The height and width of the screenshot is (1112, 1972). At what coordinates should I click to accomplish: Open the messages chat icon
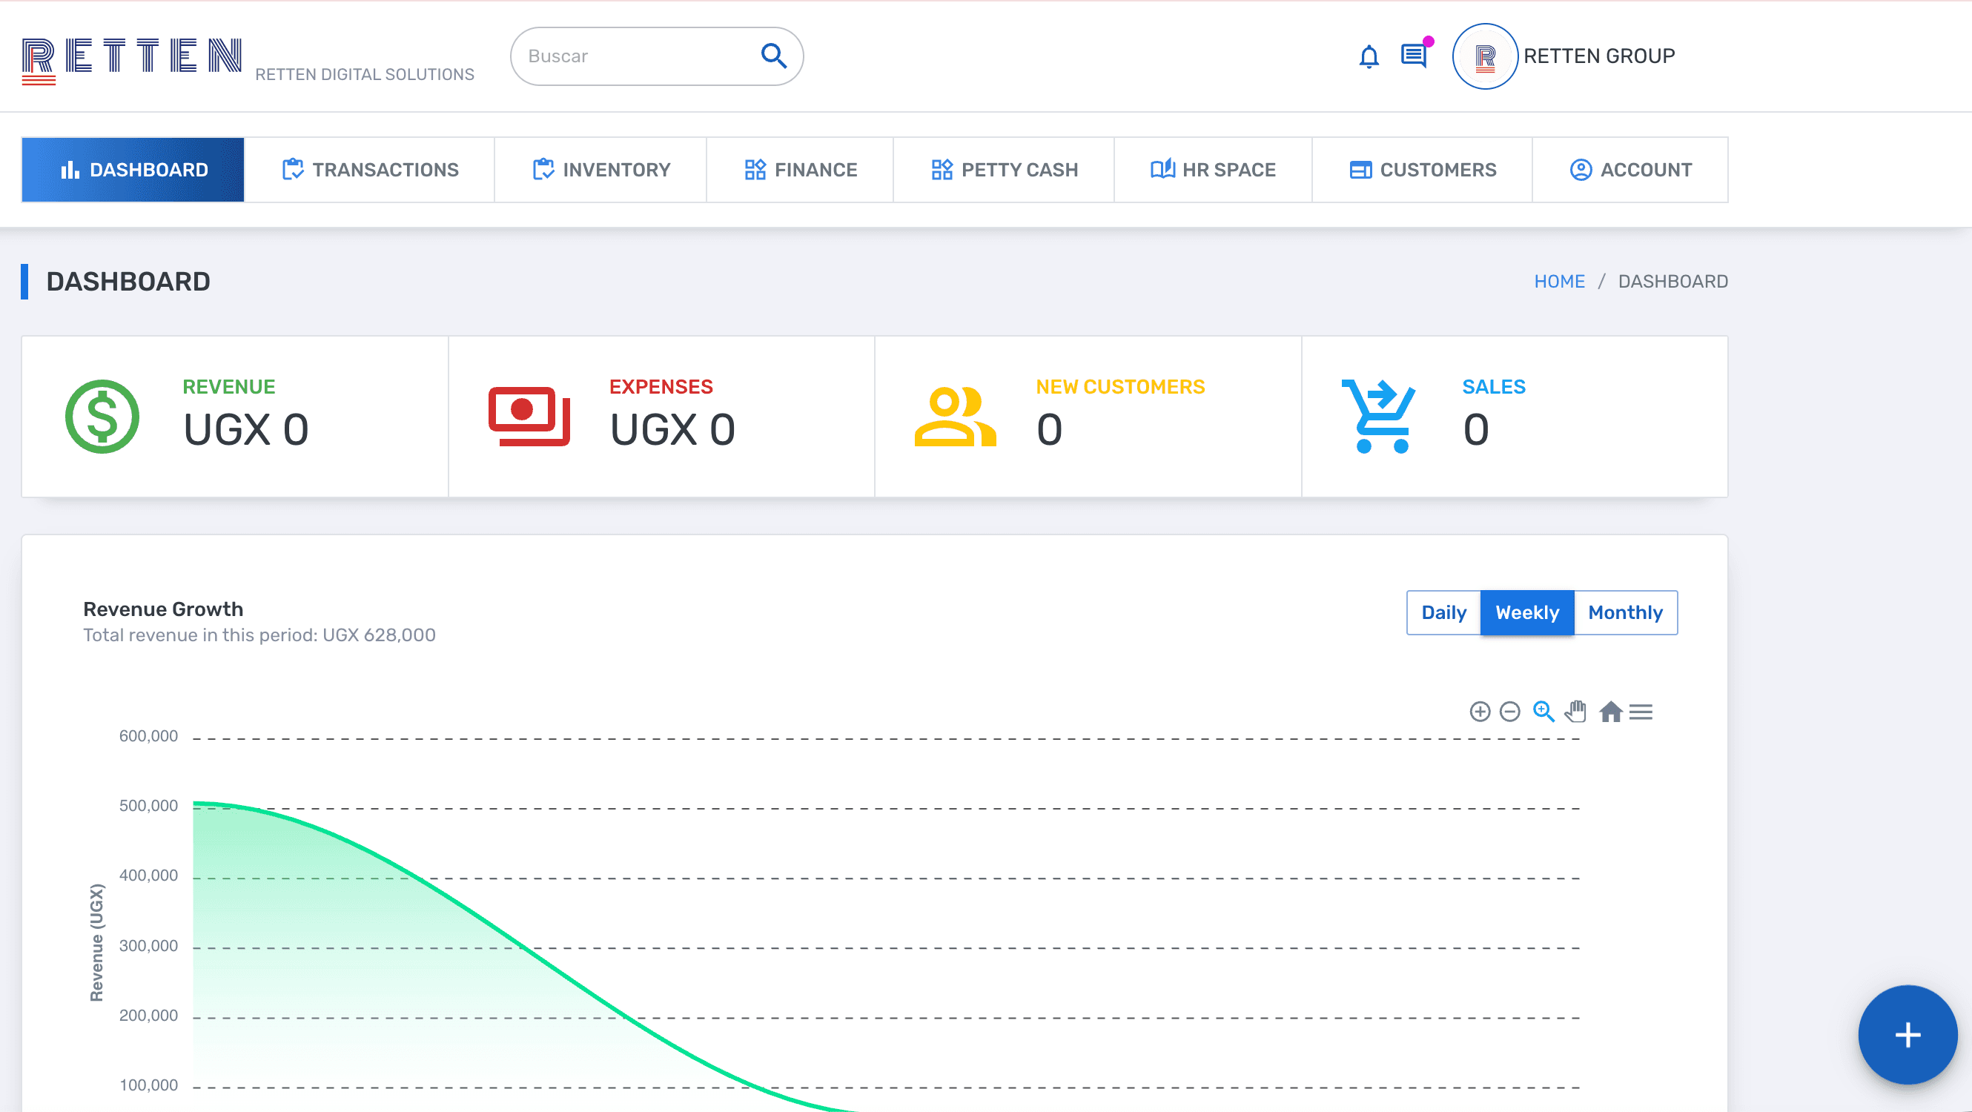[x=1413, y=56]
